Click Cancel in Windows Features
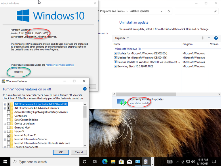Image resolution: width=221 pixels, height=166 pixels. [79, 152]
